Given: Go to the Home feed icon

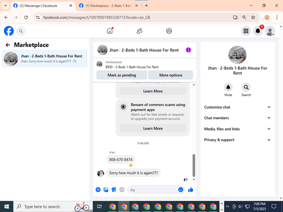Looking at the screenshot, I should pos(110,31).
